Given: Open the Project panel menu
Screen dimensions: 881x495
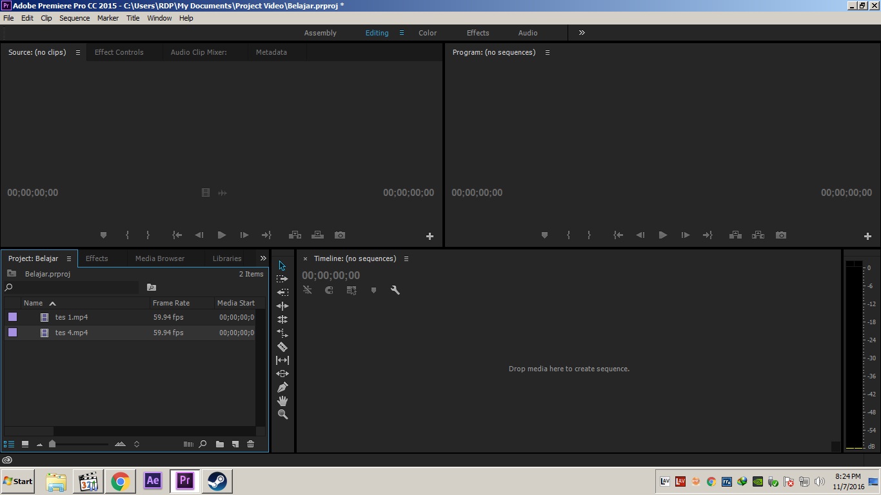Looking at the screenshot, I should click(x=69, y=258).
